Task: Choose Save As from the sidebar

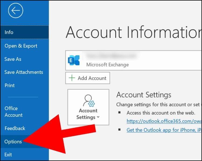Action: [25, 59]
